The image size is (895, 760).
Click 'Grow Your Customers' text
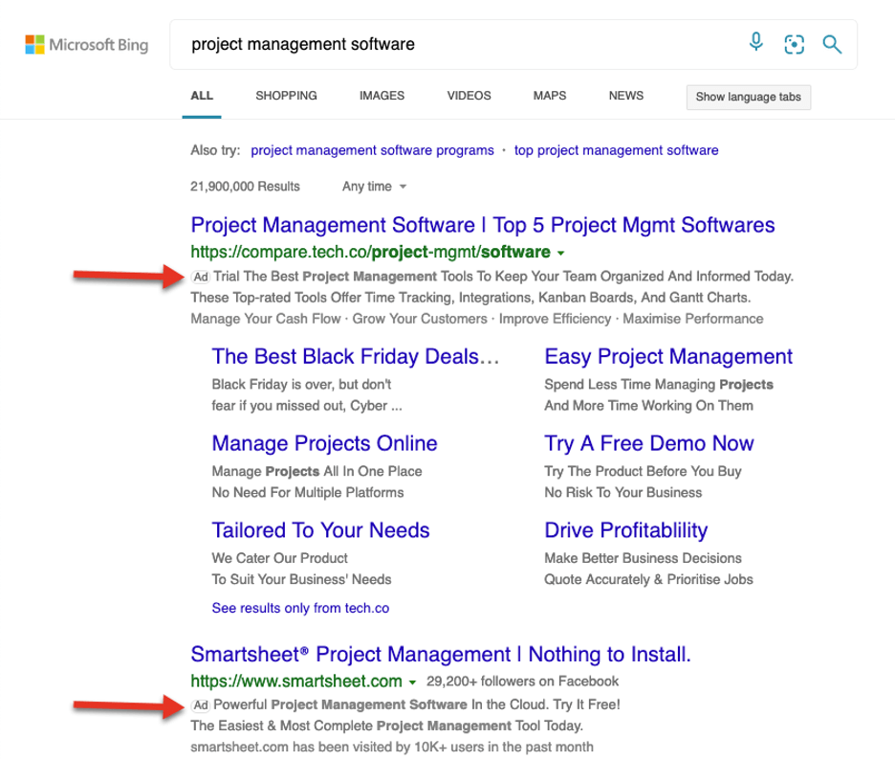(x=420, y=319)
